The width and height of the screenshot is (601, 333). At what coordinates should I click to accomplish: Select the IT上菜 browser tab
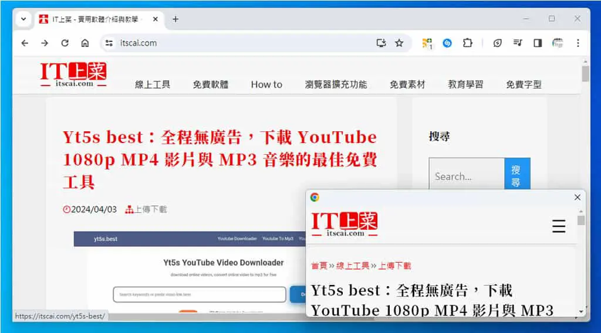[x=95, y=19]
